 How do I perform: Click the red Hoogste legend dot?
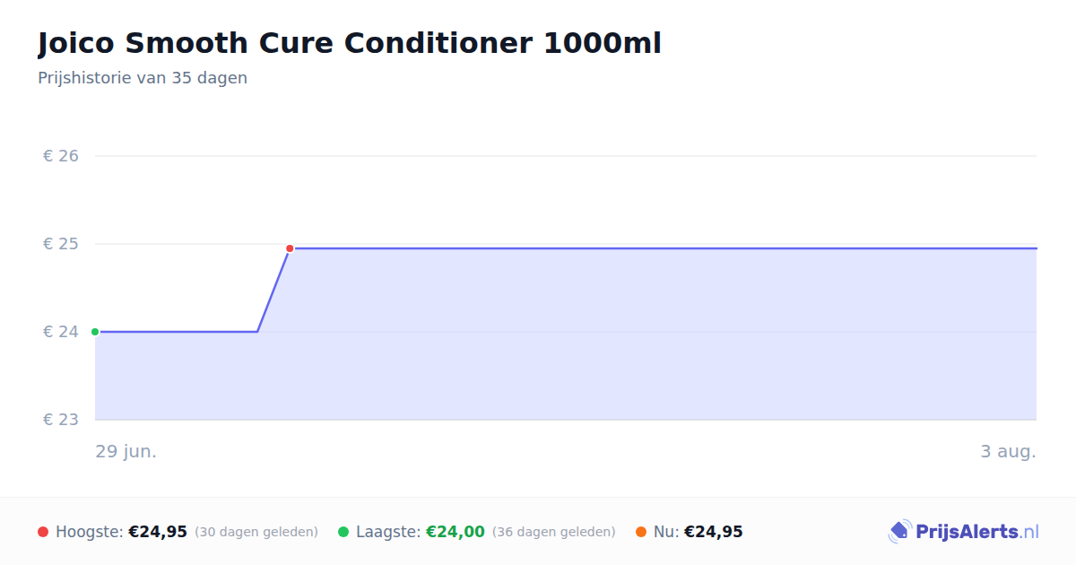click(43, 532)
